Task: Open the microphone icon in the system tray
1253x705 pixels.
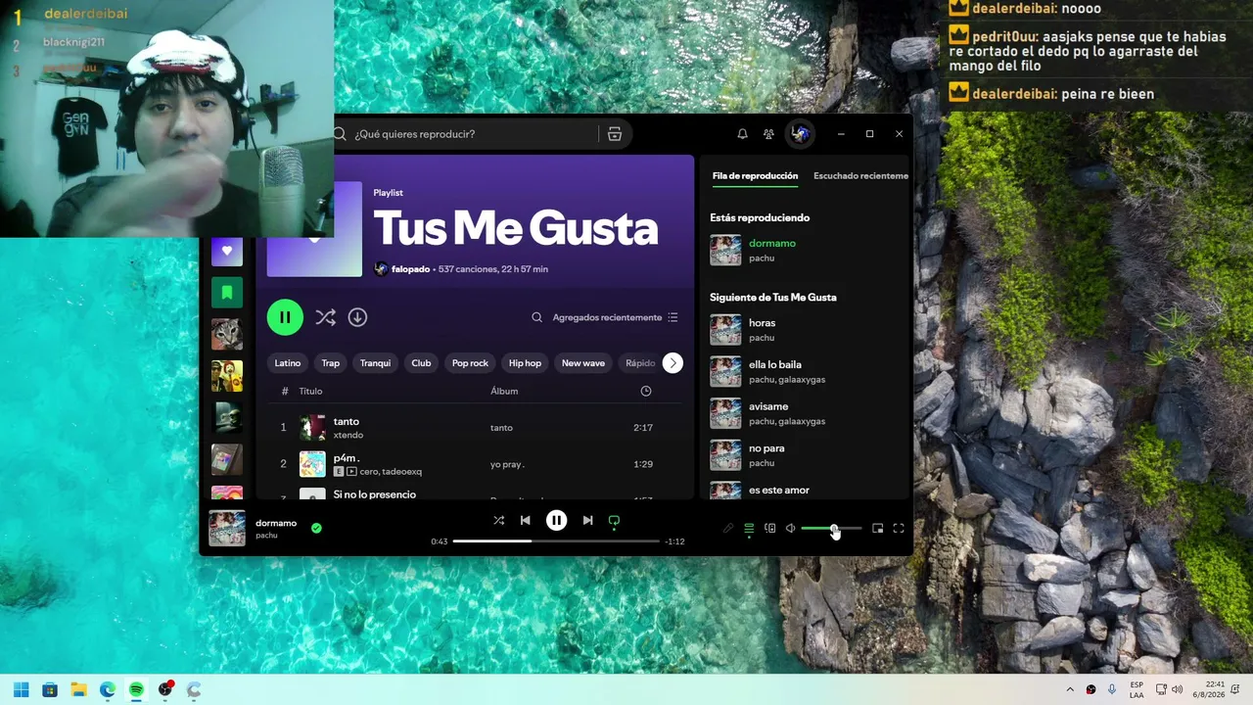Action: pos(1112,690)
